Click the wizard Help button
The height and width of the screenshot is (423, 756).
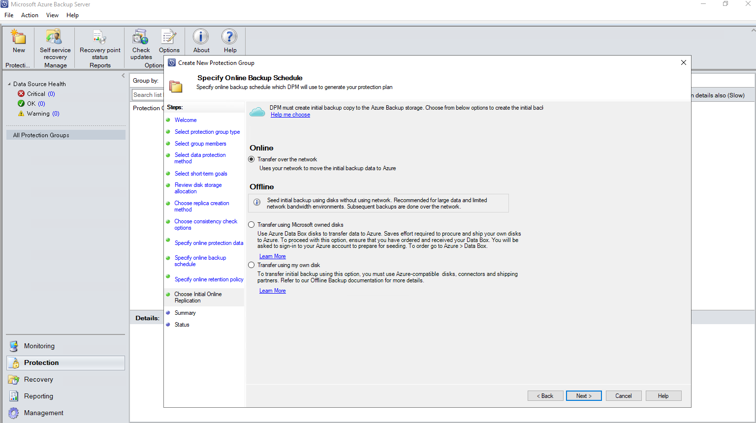click(663, 396)
